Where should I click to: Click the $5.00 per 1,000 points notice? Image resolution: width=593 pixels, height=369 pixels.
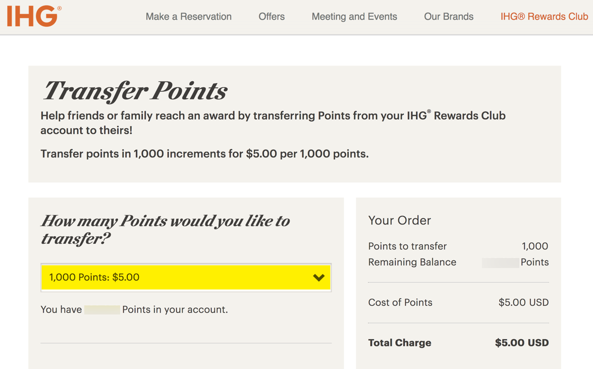pyautogui.click(x=204, y=154)
